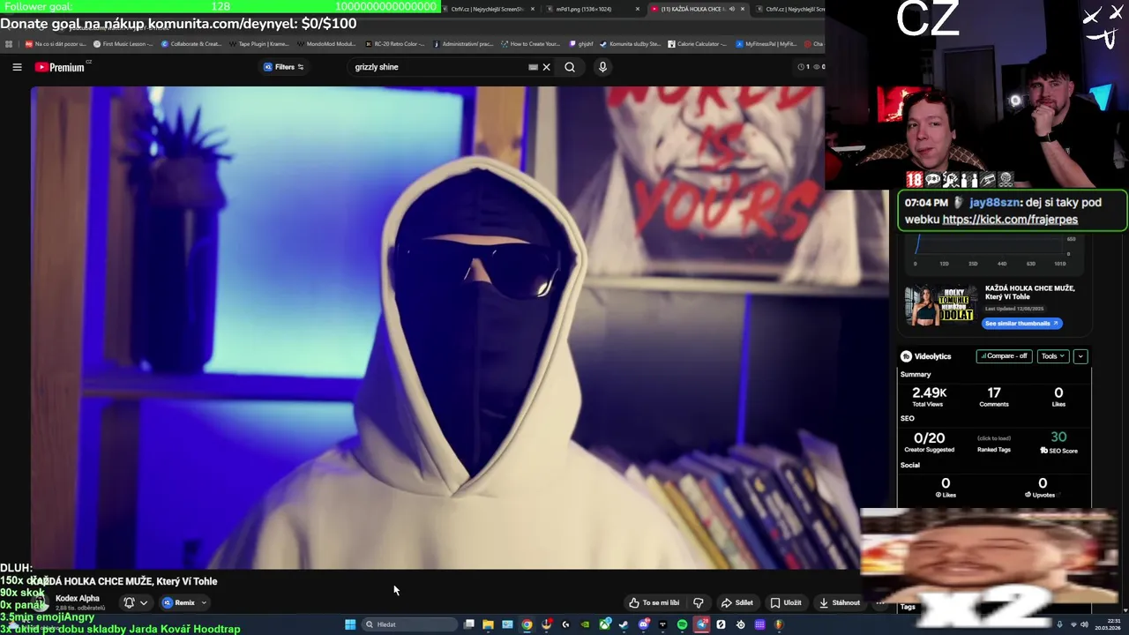Click the taskbar 'Hledat' search box
The image size is (1129, 635).
(x=410, y=624)
